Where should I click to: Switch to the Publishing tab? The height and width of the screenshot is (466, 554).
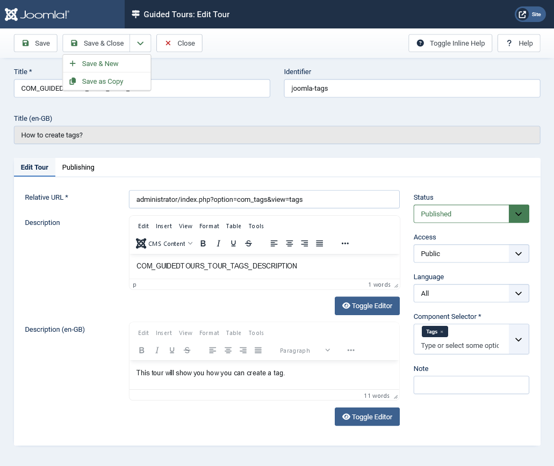tap(78, 168)
